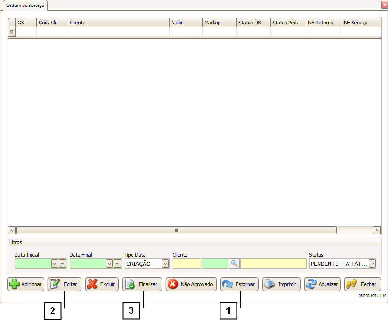Image resolution: width=388 pixels, height=321 pixels.
Task: Click the Fechar footsteps icon
Action: pyautogui.click(x=352, y=284)
